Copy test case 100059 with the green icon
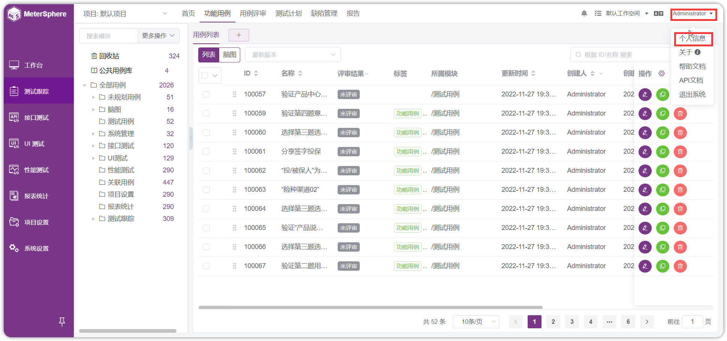Image resolution: width=727 pixels, height=341 pixels. (x=663, y=114)
